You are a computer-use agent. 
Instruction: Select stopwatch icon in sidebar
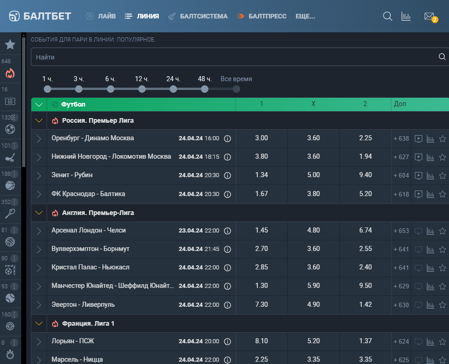(x=10, y=354)
